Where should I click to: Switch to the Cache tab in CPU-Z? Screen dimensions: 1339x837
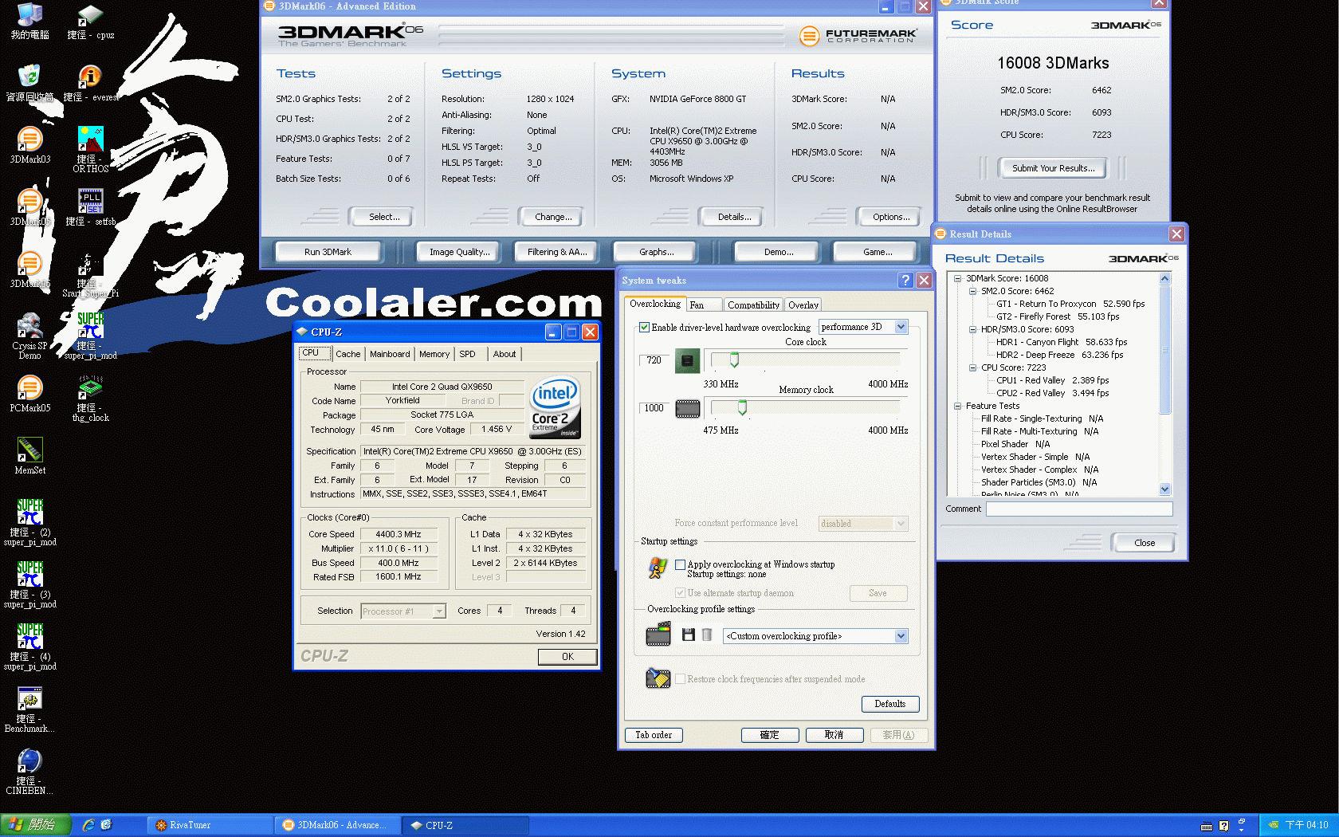[x=348, y=354]
